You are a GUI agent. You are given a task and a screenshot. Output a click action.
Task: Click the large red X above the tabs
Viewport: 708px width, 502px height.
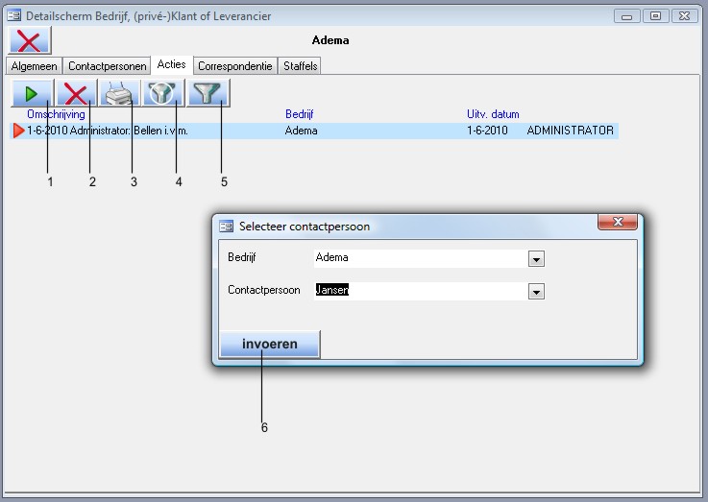[x=29, y=40]
